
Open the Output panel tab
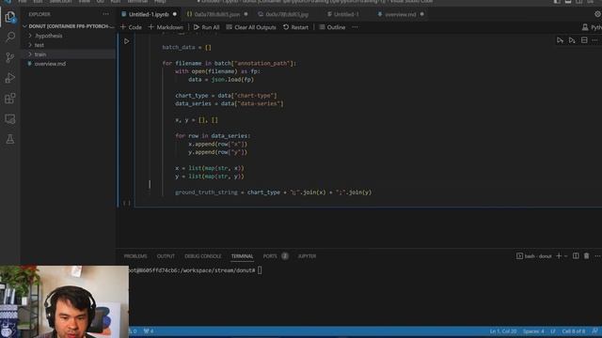click(x=166, y=256)
